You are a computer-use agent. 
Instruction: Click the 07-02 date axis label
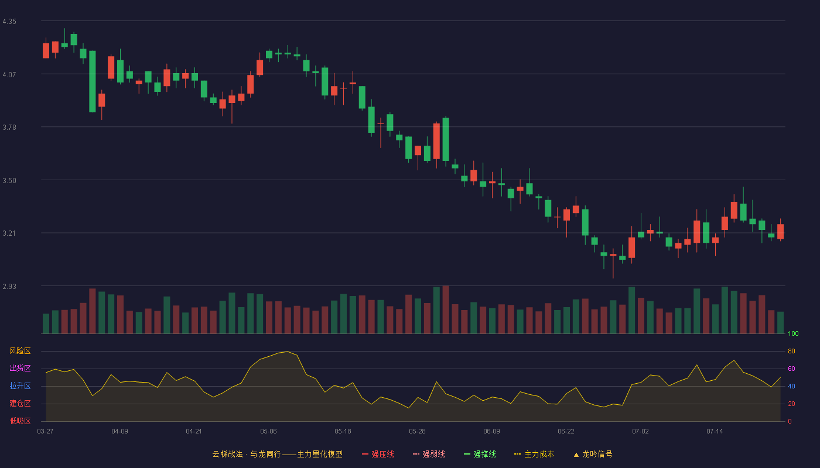click(x=640, y=431)
